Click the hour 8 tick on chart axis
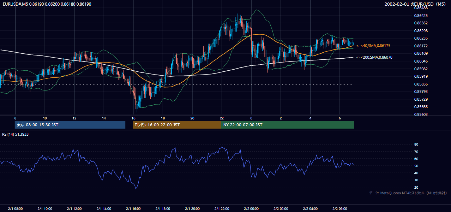Screen dimensions: 451x212 [x=15, y=118]
